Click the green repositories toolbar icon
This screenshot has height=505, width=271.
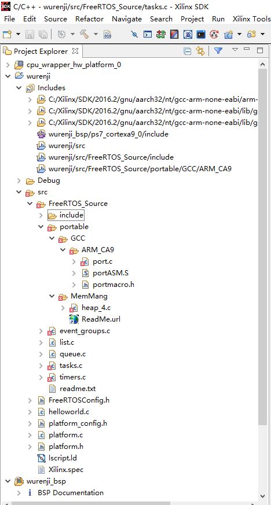161,34
